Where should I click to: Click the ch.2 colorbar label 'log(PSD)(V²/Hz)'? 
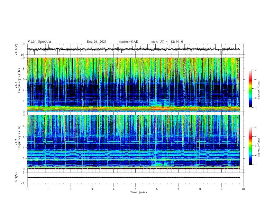coord(259,147)
